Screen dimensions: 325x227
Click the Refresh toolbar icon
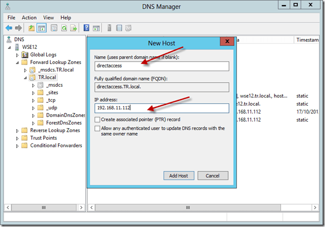click(x=63, y=28)
